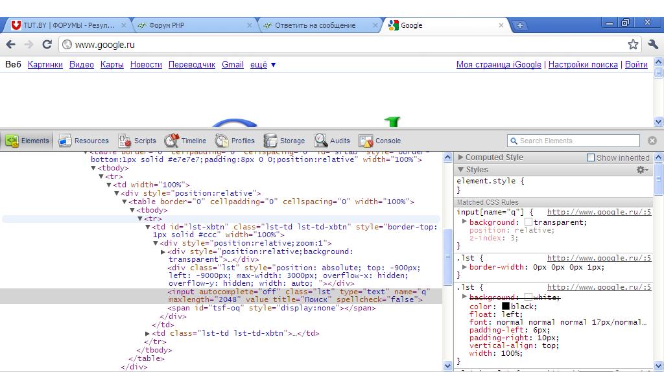Click the transparent color swatch
664x372 pixels.
click(528, 222)
